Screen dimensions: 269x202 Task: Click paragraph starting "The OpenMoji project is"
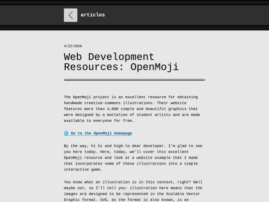[132, 109]
